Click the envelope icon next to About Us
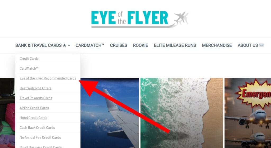The image size is (271, 148). coord(261,45)
